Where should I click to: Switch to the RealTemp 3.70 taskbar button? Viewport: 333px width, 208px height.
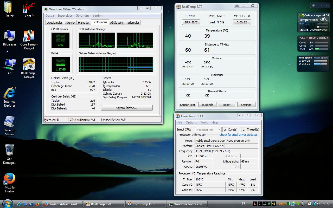click(x=104, y=204)
